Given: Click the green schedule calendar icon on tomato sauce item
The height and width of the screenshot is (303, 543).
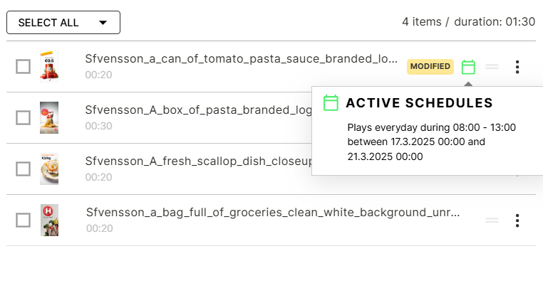Looking at the screenshot, I should pos(468,67).
